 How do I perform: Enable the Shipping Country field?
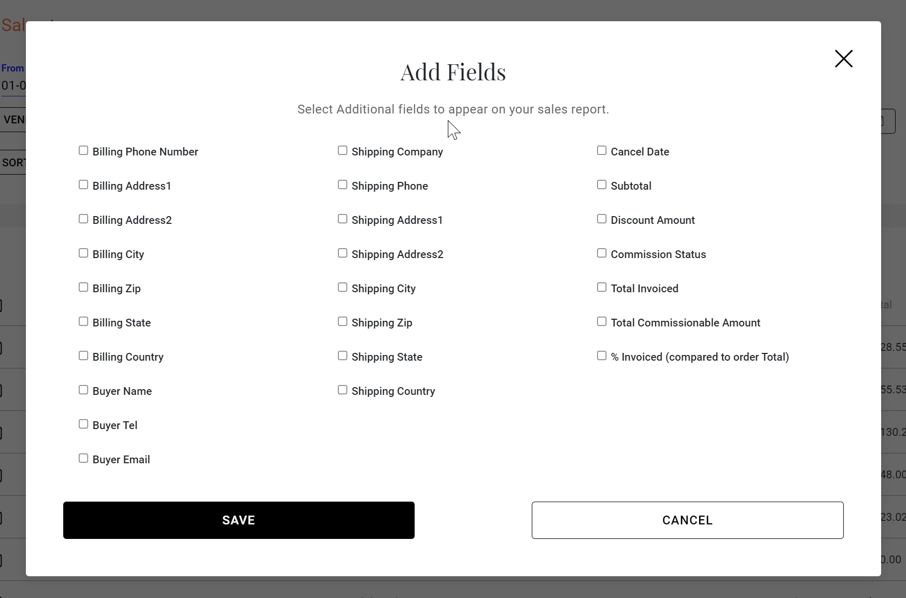pyautogui.click(x=343, y=390)
